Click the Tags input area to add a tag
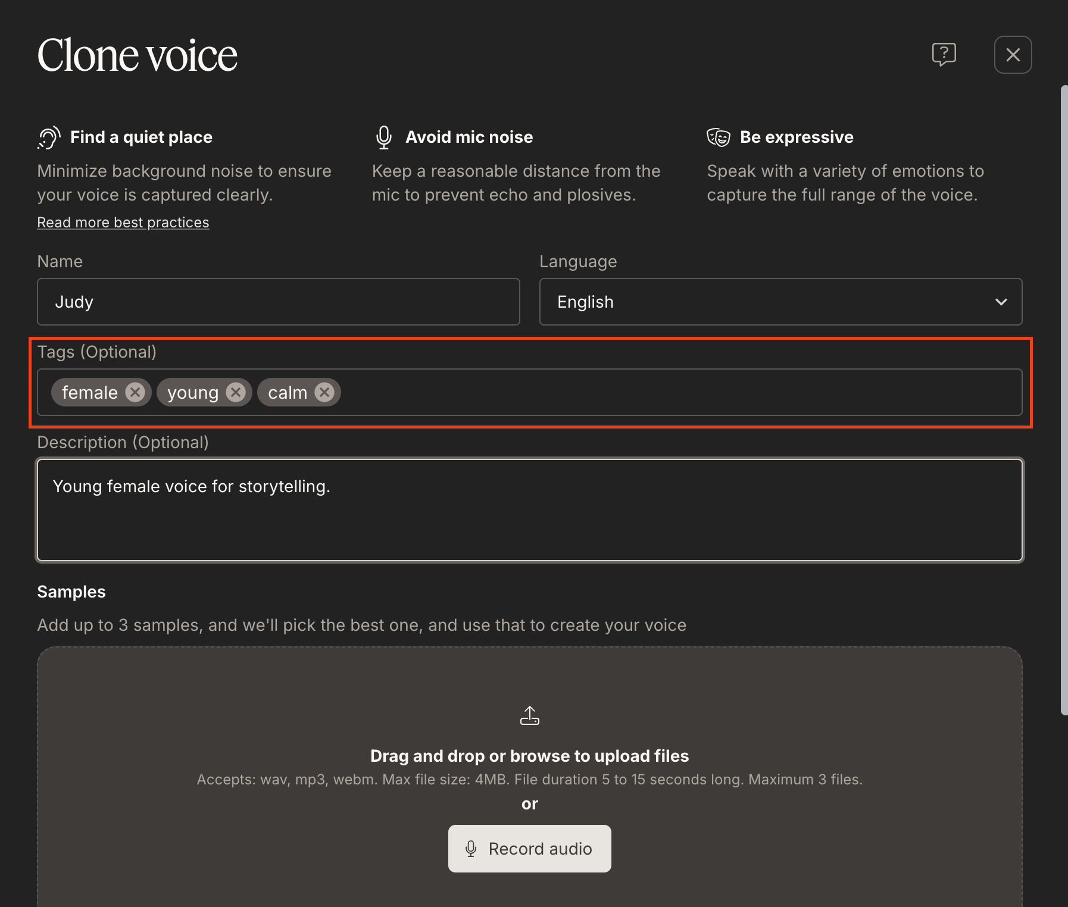The height and width of the screenshot is (907, 1068). (x=595, y=392)
